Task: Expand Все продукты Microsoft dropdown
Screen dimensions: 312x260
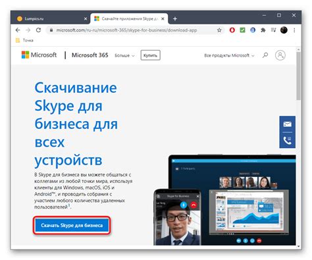Action: pyautogui.click(x=229, y=55)
